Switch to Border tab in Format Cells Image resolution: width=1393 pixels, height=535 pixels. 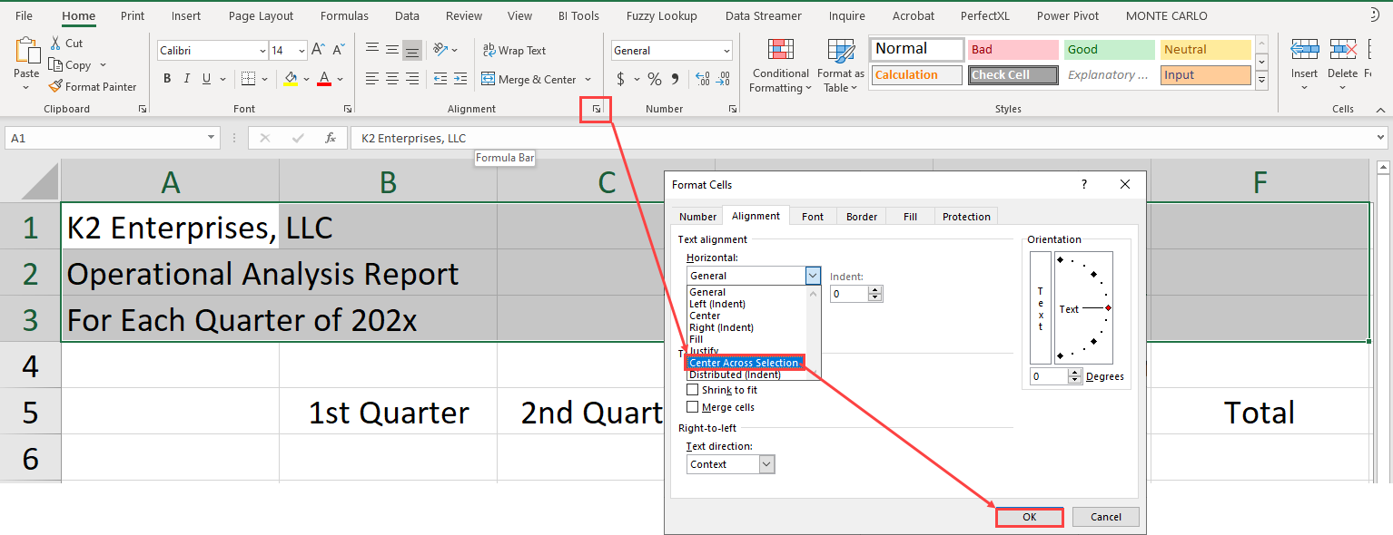pyautogui.click(x=862, y=217)
